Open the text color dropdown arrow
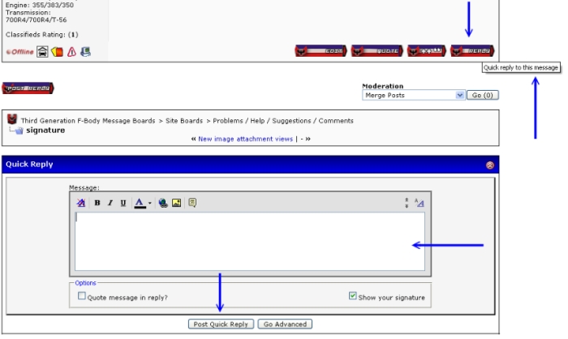This screenshot has height=339, width=568. [150, 204]
